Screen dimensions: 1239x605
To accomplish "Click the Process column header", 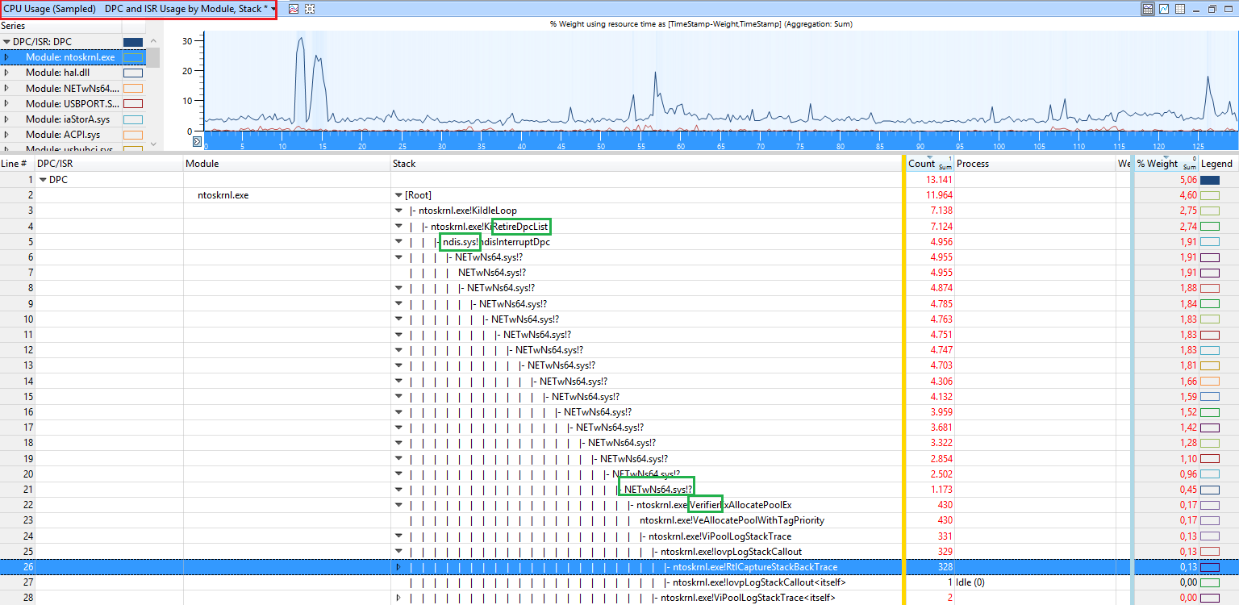I will (1035, 164).
